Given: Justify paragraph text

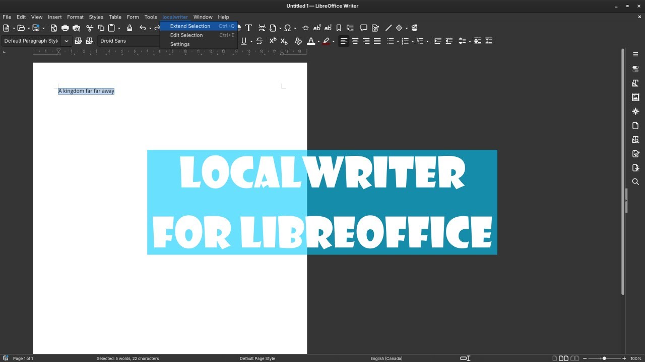Looking at the screenshot, I should click(x=377, y=41).
